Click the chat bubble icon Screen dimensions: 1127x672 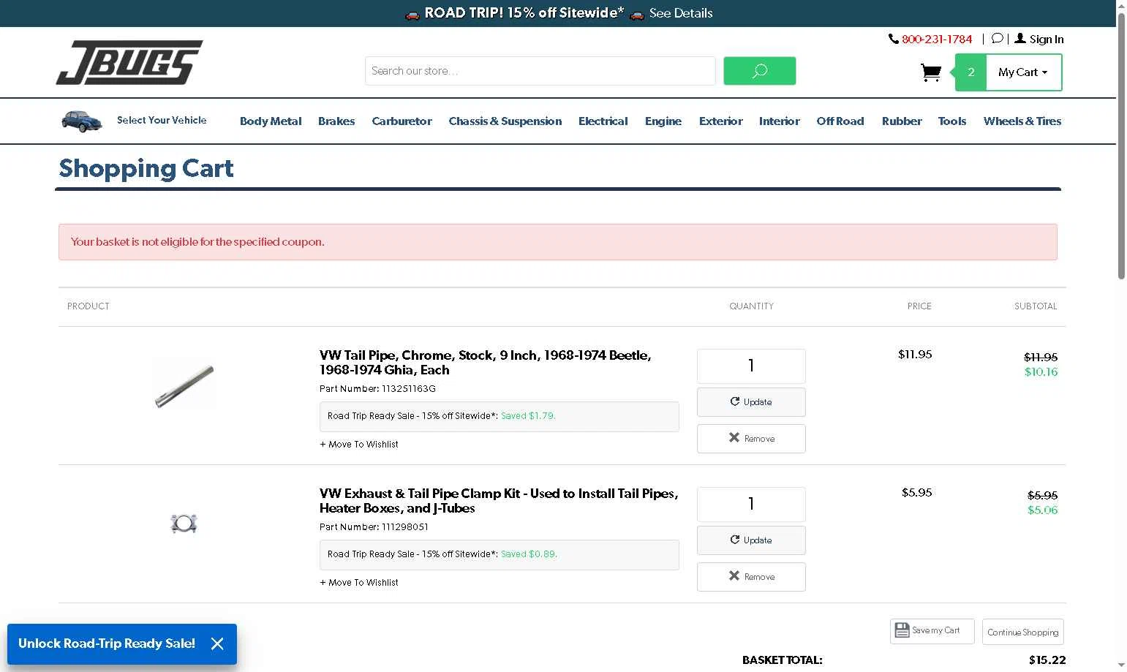tap(997, 39)
